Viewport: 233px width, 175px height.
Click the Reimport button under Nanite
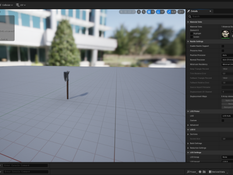coord(227,104)
